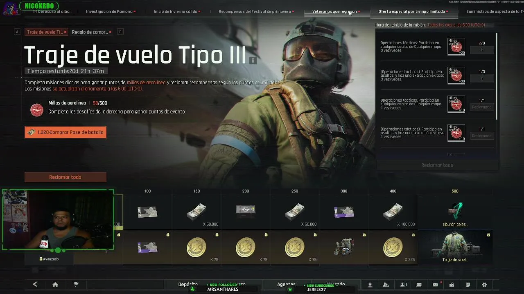Click Ir for the 2/3 assault mission
The width and height of the screenshot is (524, 294).
[482, 50]
